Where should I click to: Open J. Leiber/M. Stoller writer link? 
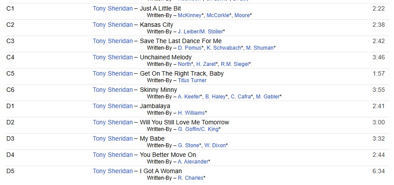point(200,32)
